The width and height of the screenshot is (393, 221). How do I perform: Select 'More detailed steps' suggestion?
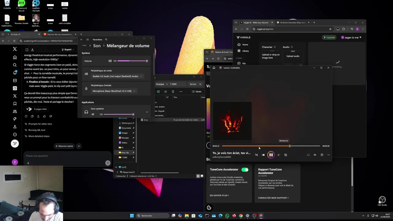[37, 136]
